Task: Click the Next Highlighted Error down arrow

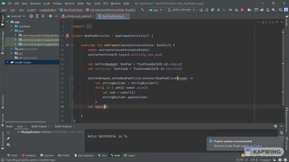Action: coord(282,22)
